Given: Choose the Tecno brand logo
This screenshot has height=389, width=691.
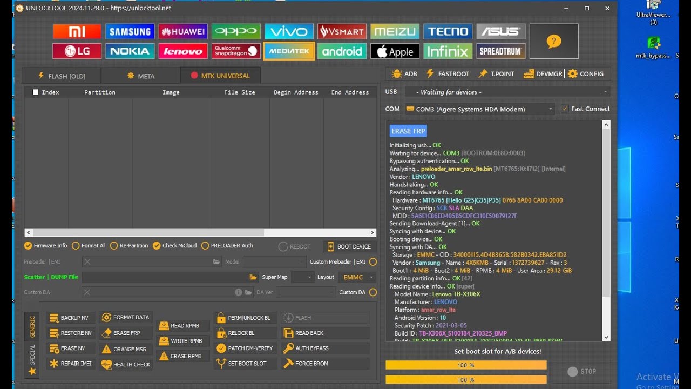Looking at the screenshot, I should pyautogui.click(x=448, y=31).
